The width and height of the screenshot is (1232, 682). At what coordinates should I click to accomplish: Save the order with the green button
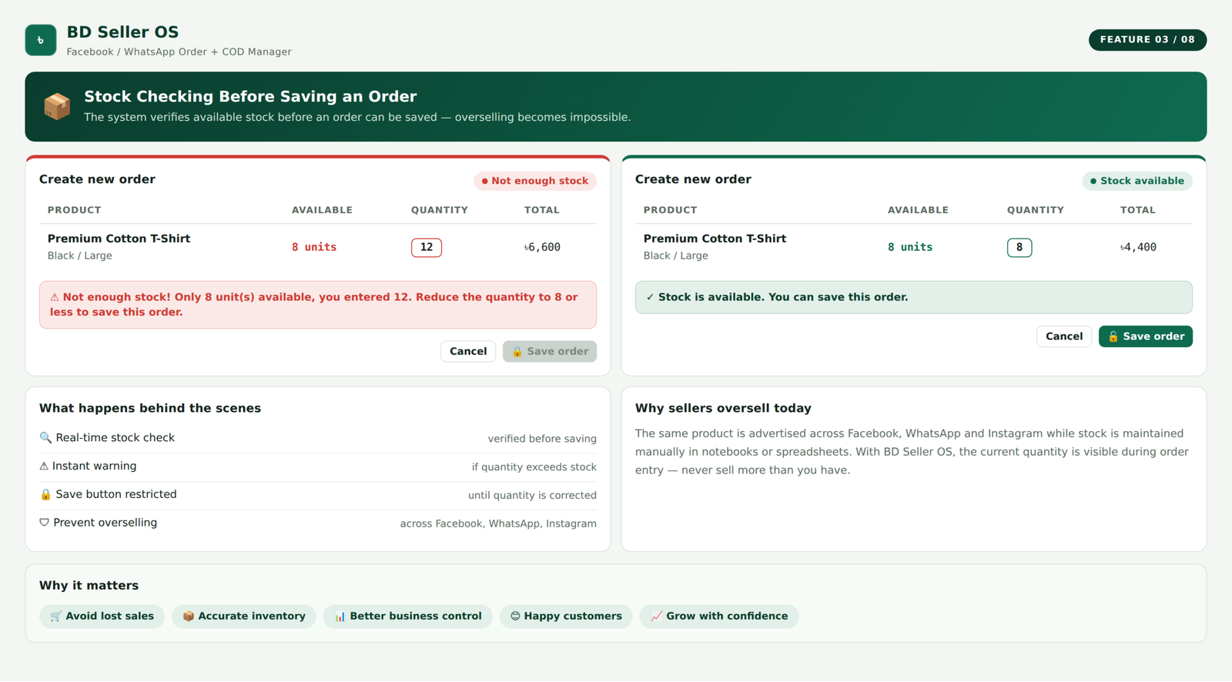coord(1146,336)
